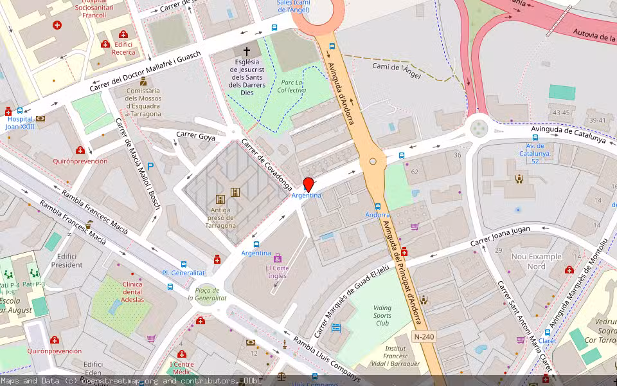Click the Pati P-4 playground icon

(x=8, y=274)
